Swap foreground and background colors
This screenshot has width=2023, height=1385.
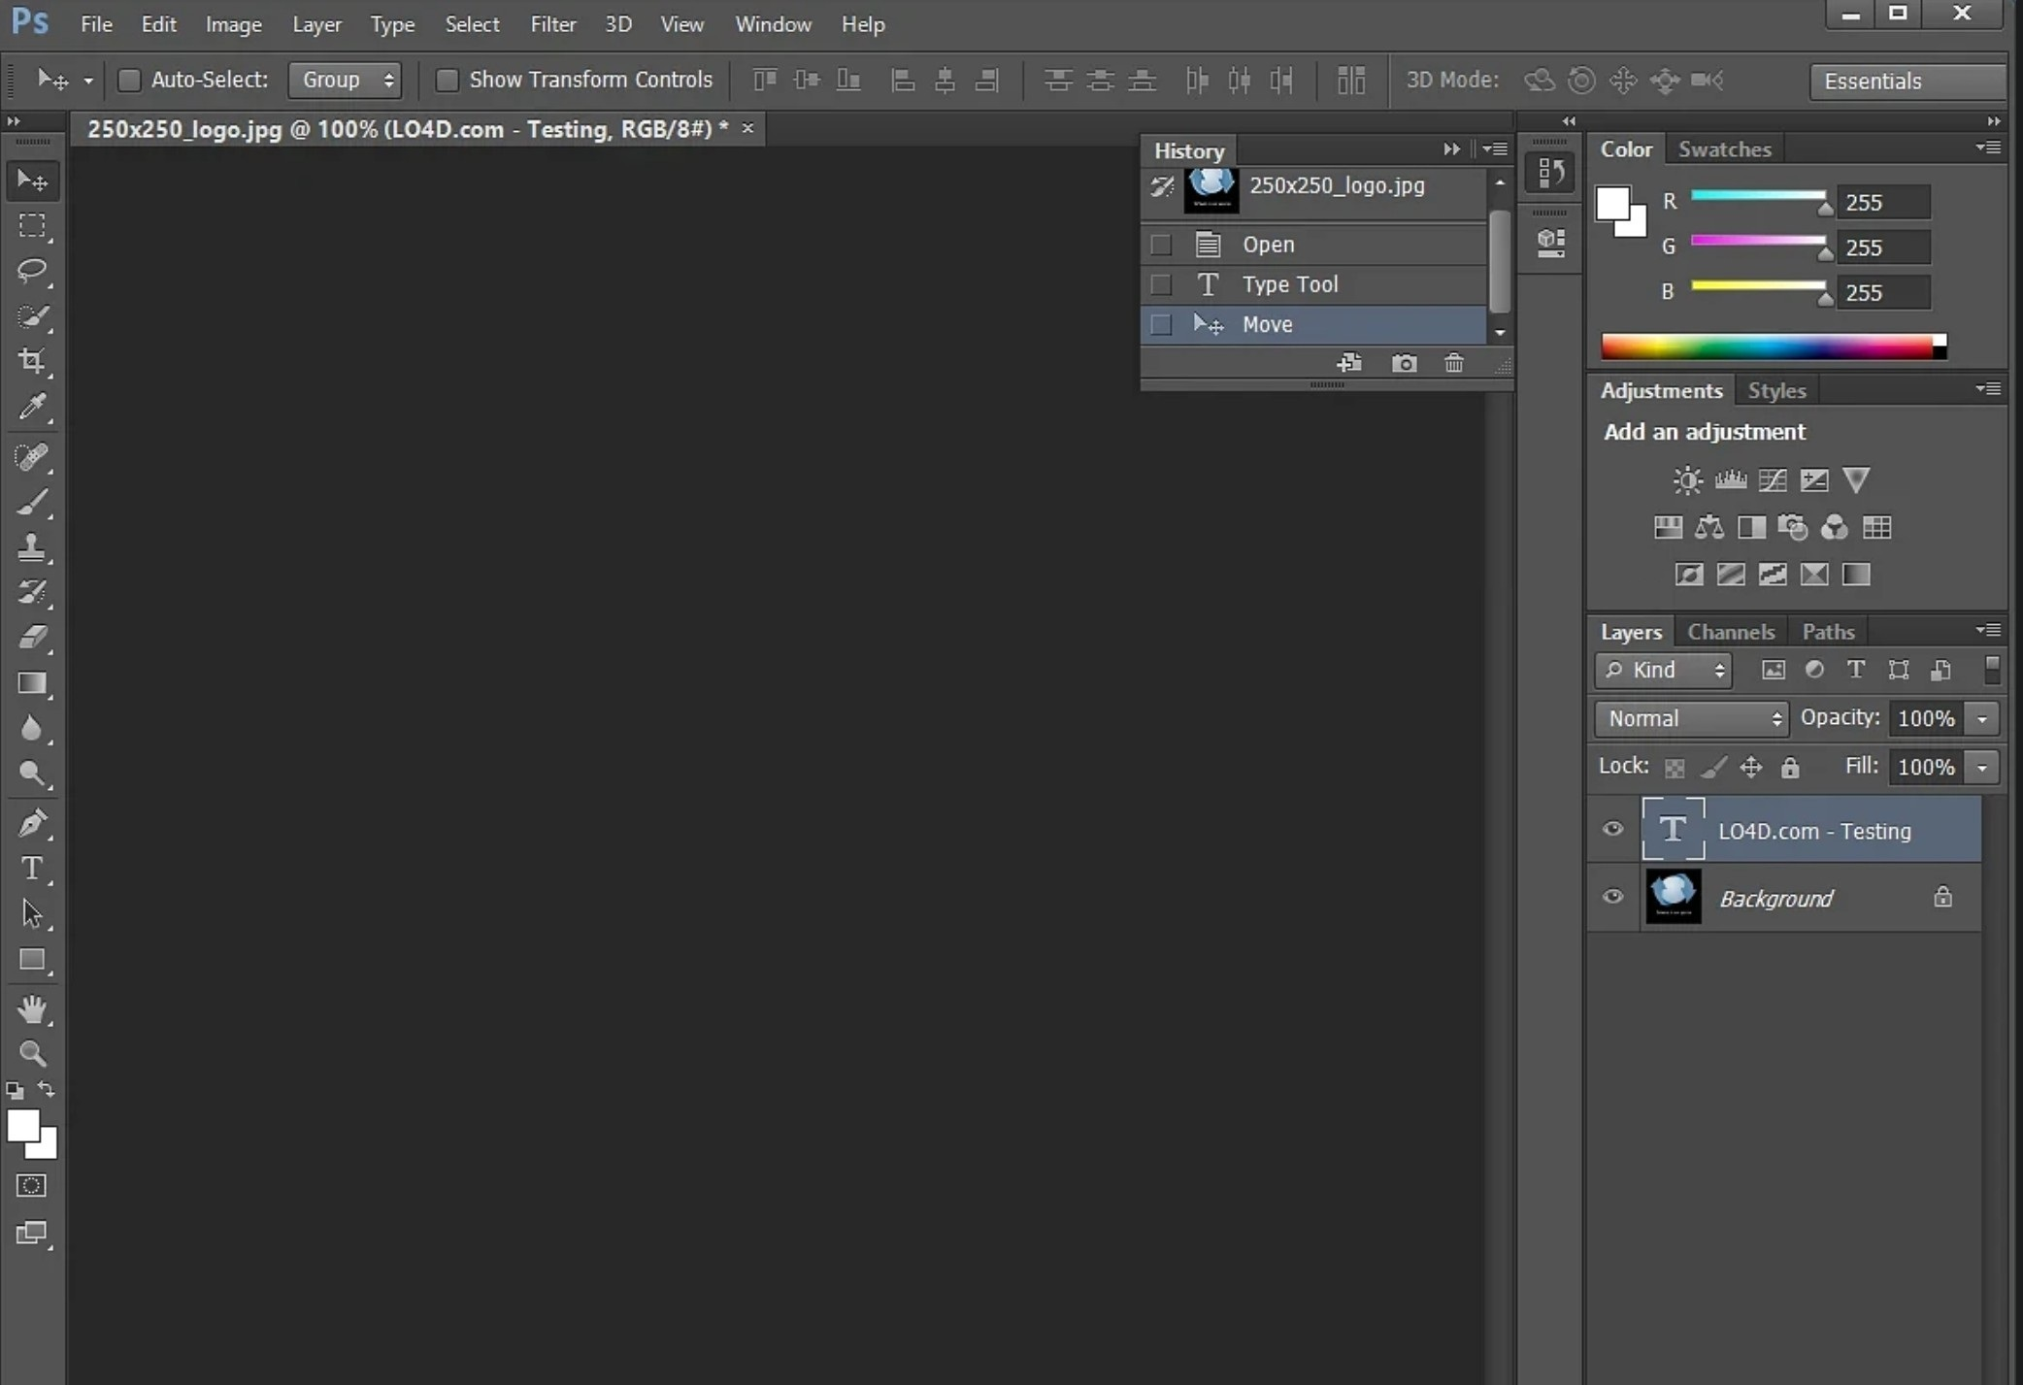click(46, 1089)
